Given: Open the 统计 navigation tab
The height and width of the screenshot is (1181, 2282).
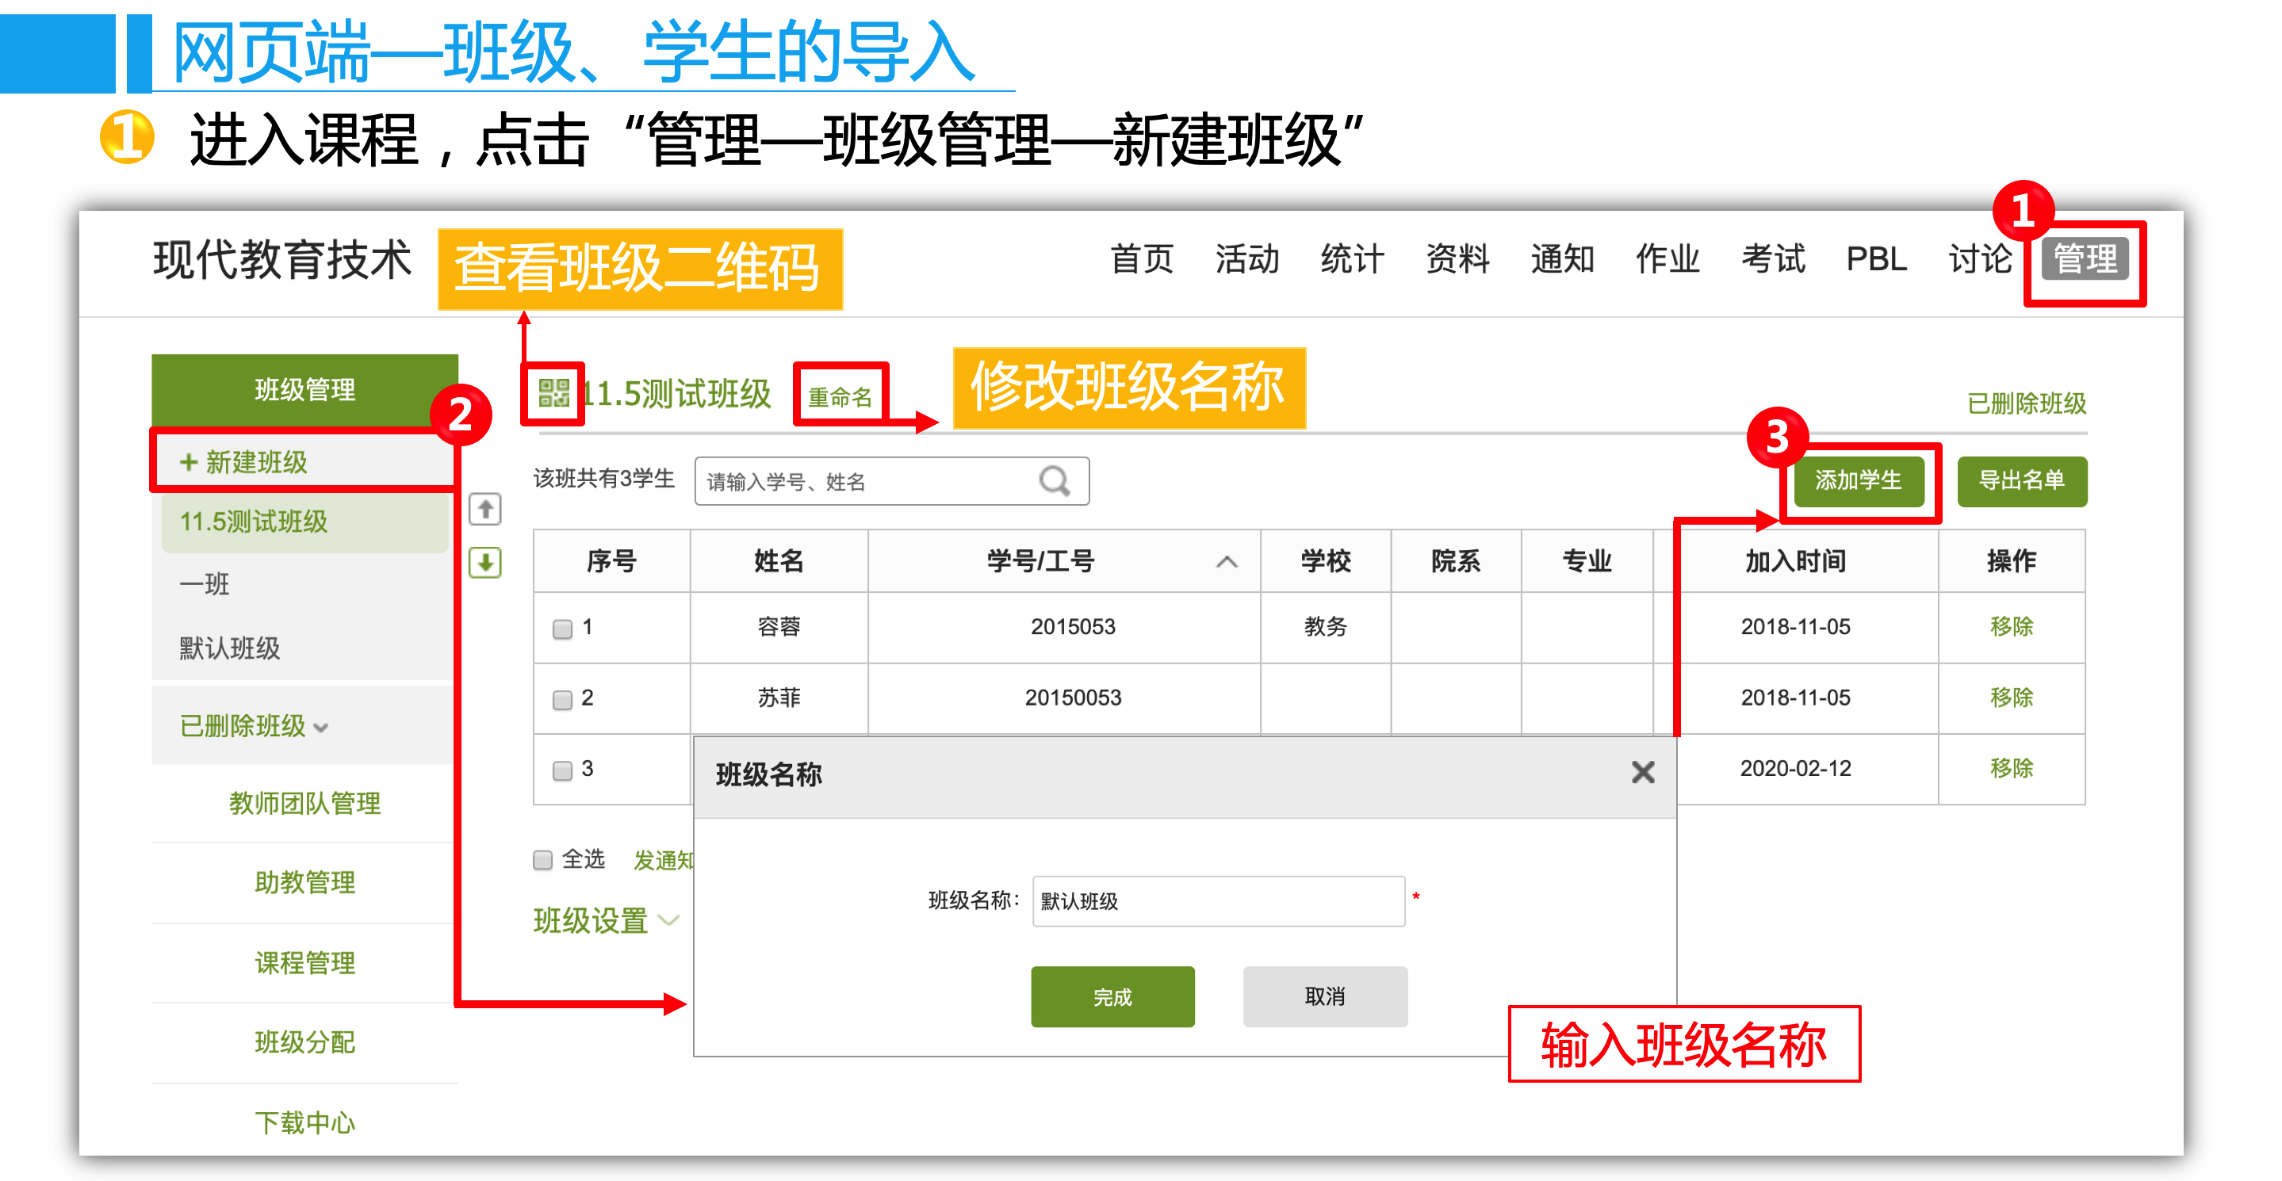Looking at the screenshot, I should 1351,259.
